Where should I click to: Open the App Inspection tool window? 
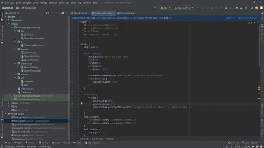92,143
